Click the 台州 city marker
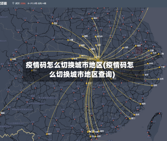The image size is (167, 141). point(158,79)
